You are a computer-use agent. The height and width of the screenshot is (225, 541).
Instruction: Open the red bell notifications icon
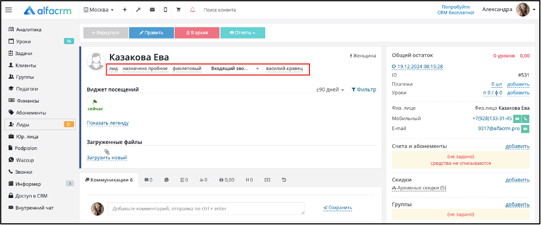192,10
